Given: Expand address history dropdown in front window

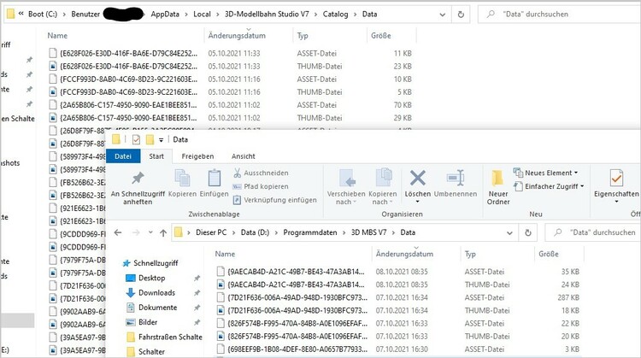Looking at the screenshot, I should 509,233.
